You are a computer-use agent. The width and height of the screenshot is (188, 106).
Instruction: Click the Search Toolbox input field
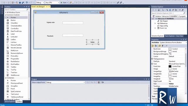coord(15,9)
